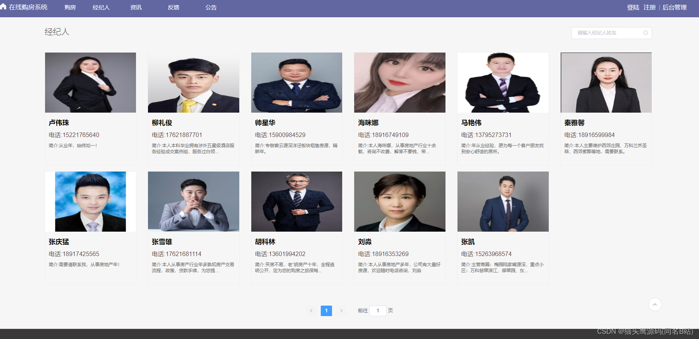Open the 购房 menu item
The height and width of the screenshot is (339, 699).
point(70,8)
